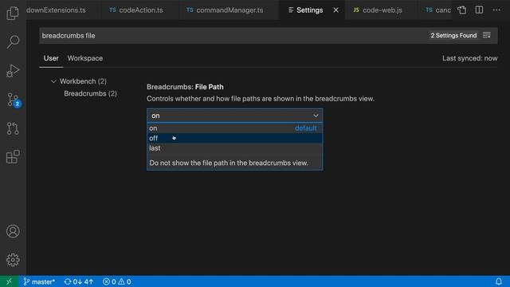The image size is (510, 287).
Task: Select Breadcrumbs (2) in settings tree
Action: point(90,94)
